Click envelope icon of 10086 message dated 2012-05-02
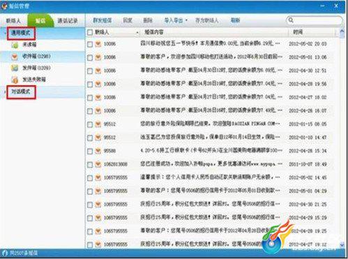This screenshot has width=348, height=259. coord(98,44)
